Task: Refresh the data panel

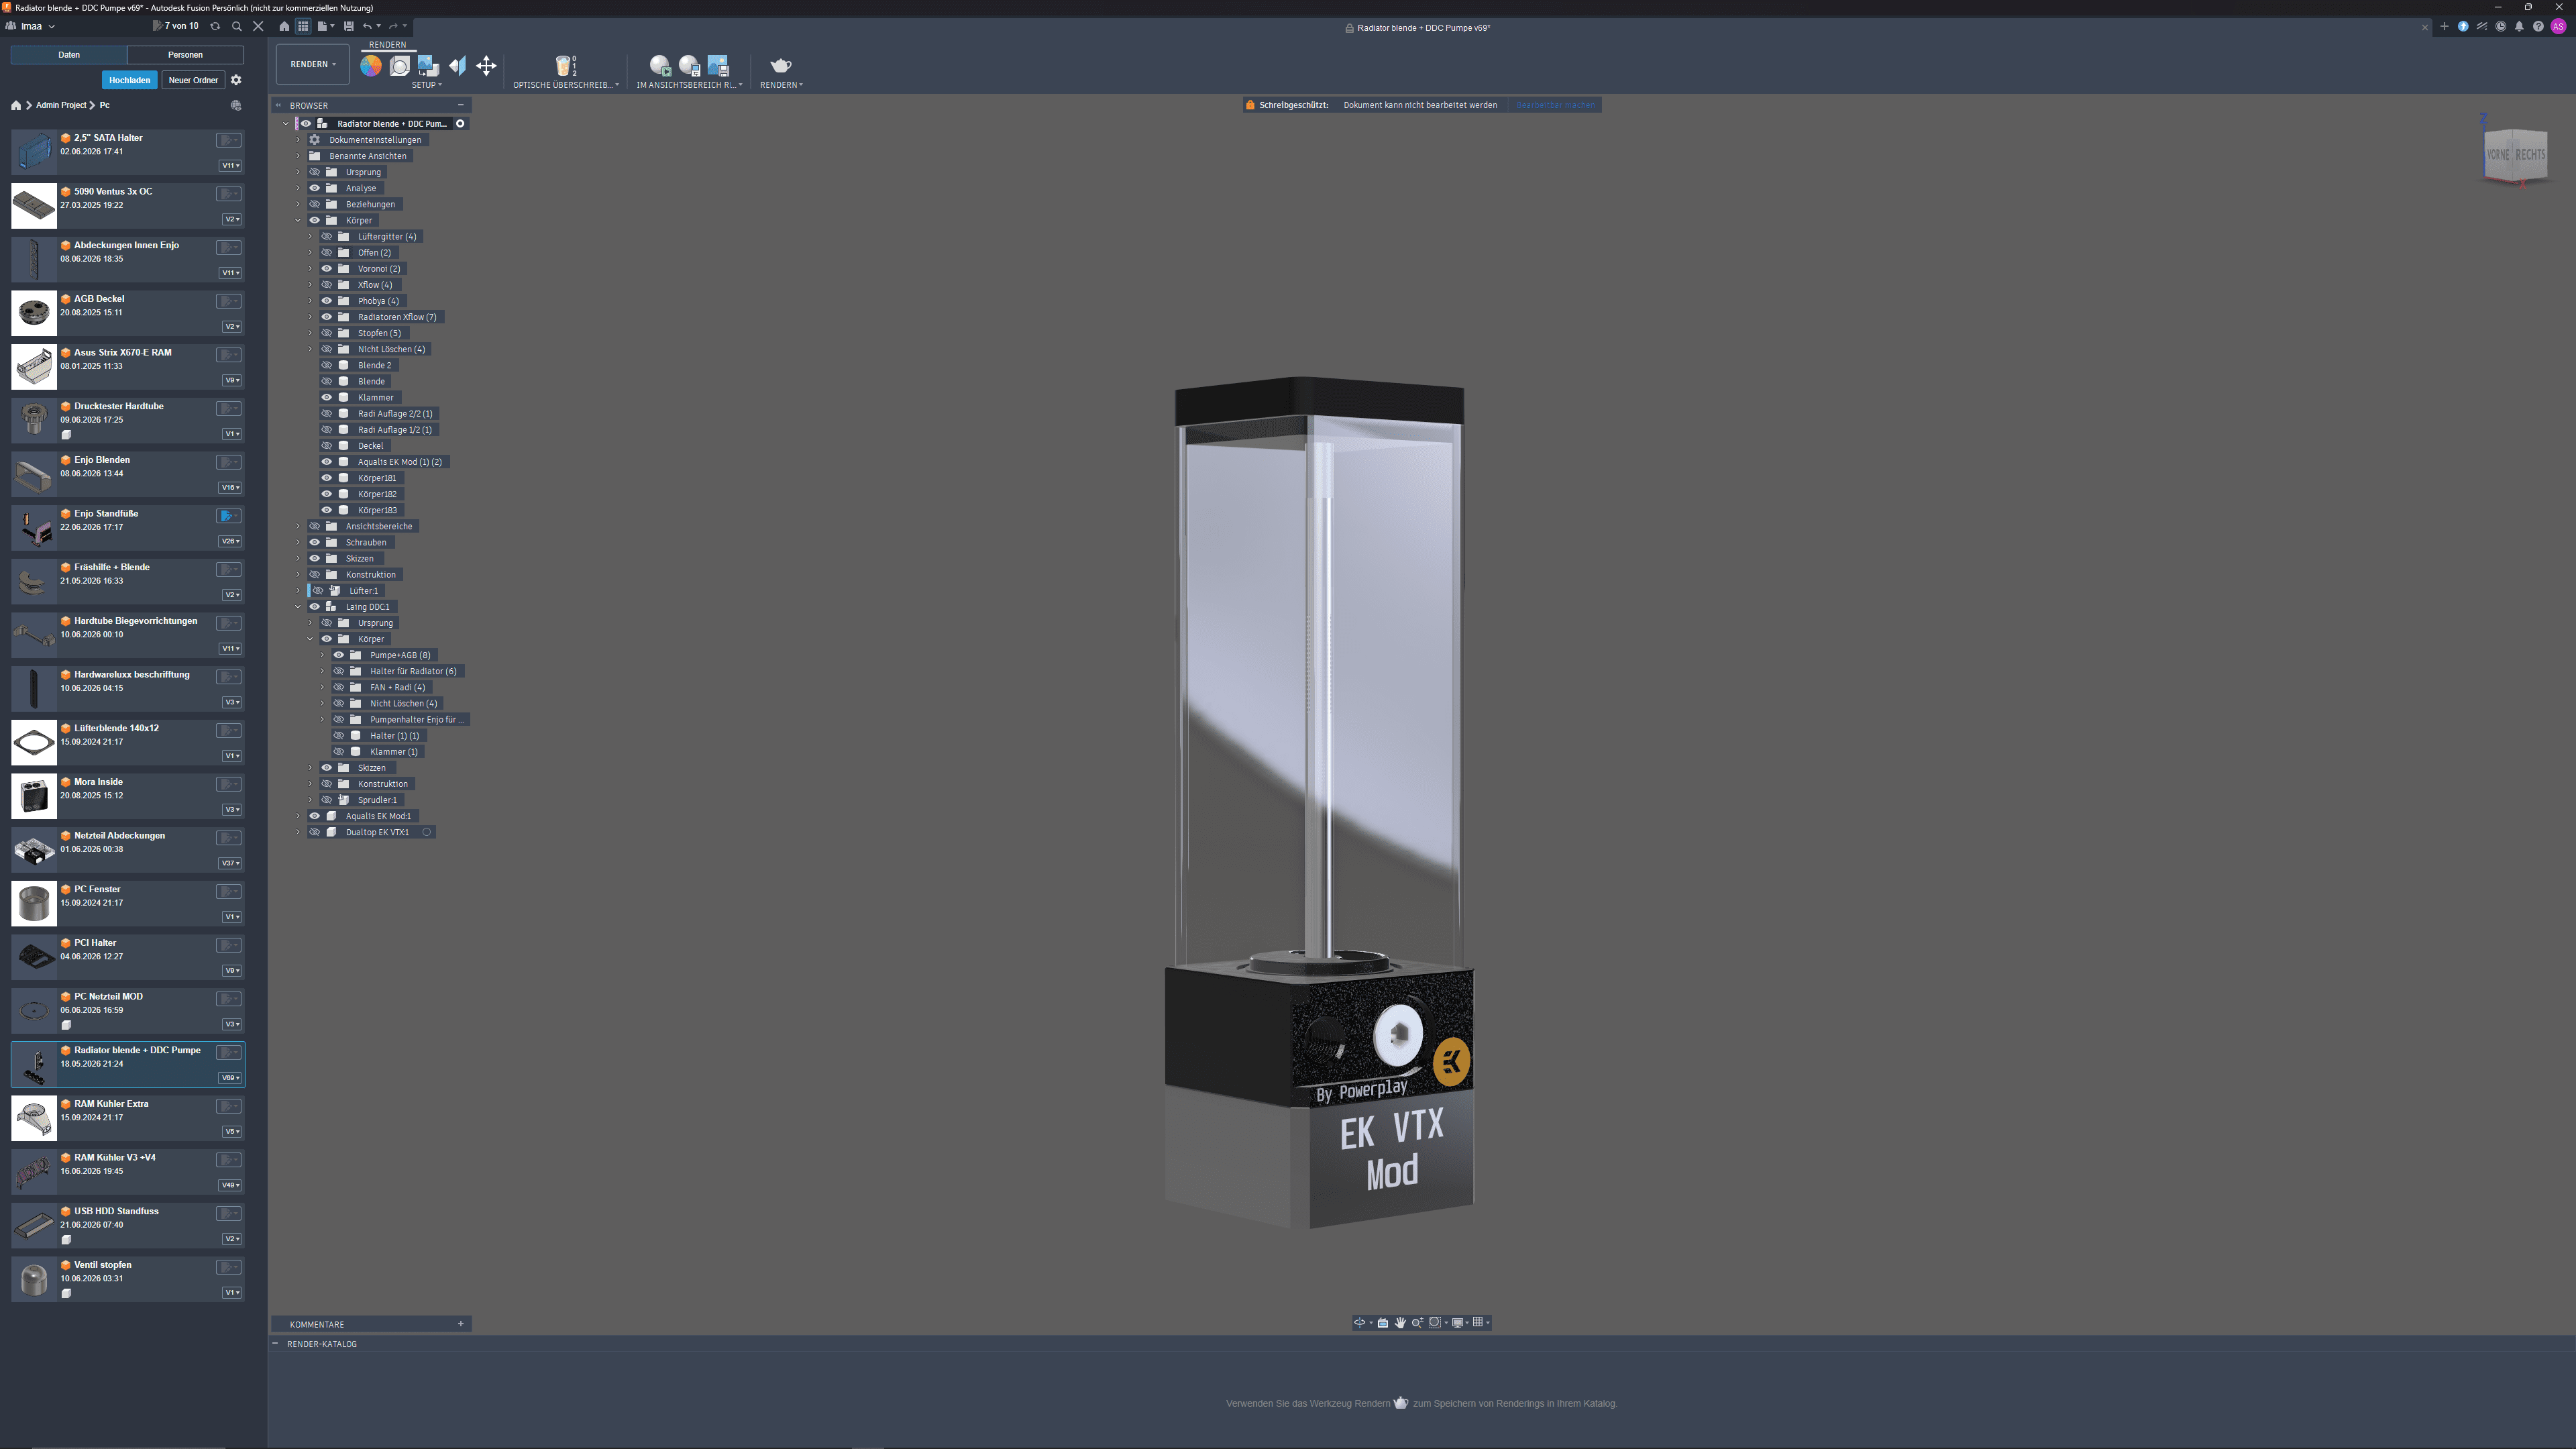Action: coord(215,26)
